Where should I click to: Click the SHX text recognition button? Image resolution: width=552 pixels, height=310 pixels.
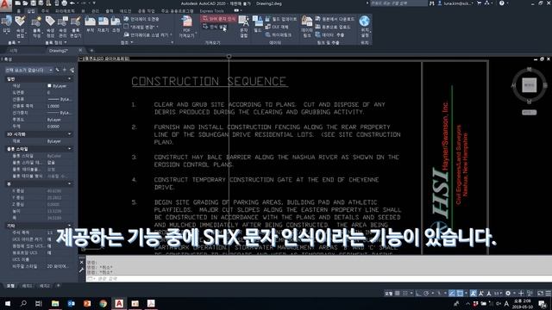pyautogui.click(x=219, y=19)
